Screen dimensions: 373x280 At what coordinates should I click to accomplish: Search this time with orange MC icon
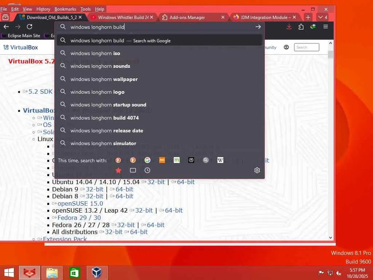[x=162, y=160]
